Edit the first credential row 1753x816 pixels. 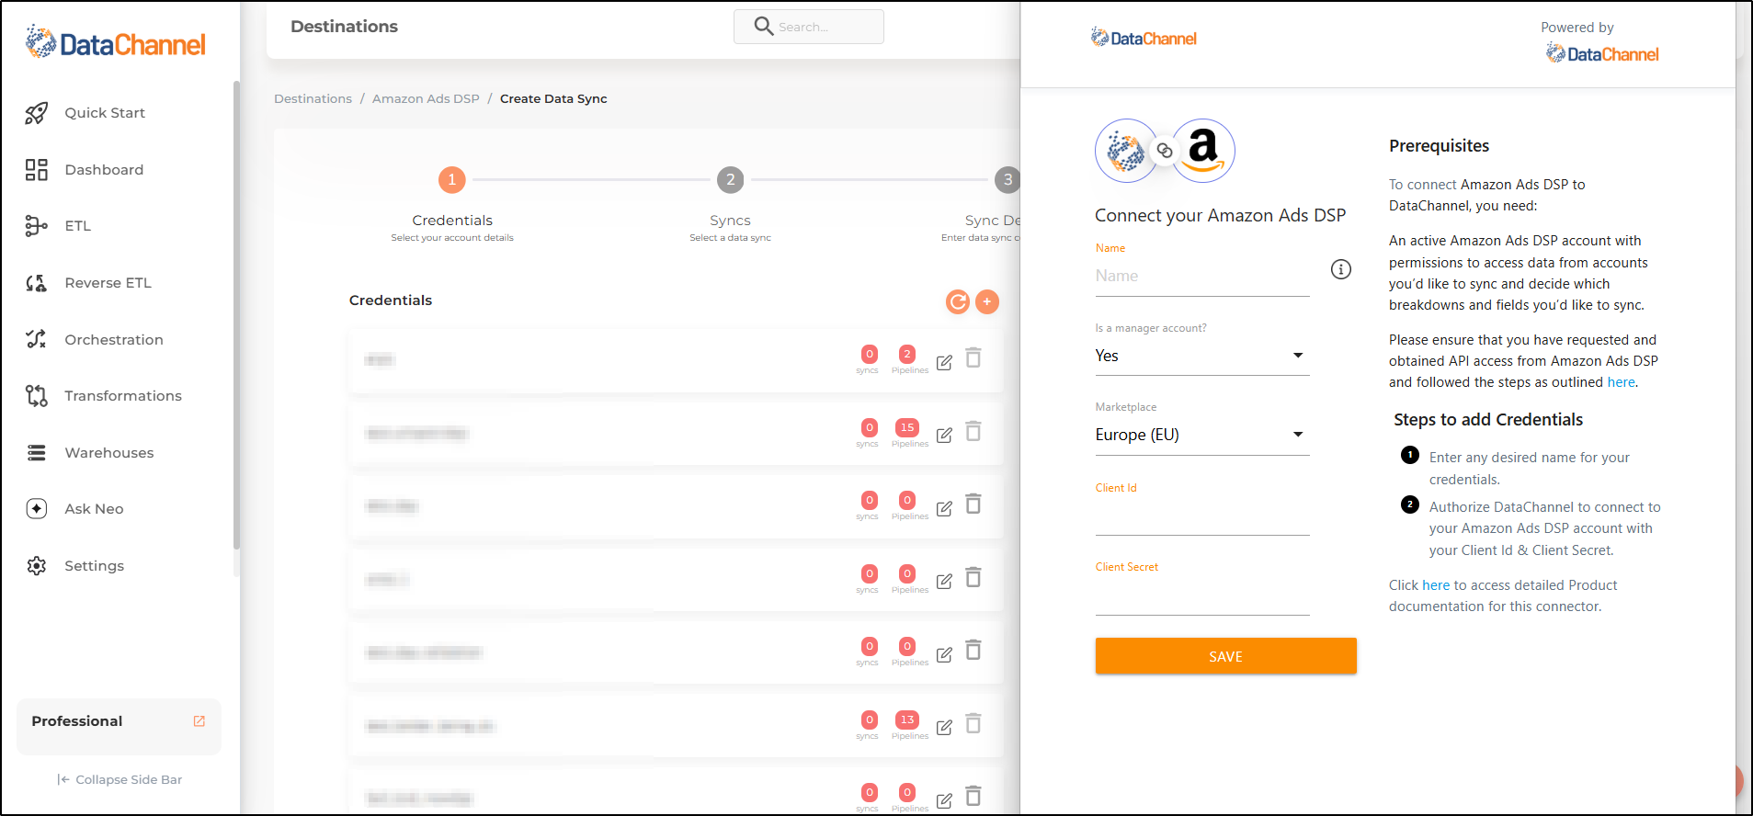tap(944, 362)
